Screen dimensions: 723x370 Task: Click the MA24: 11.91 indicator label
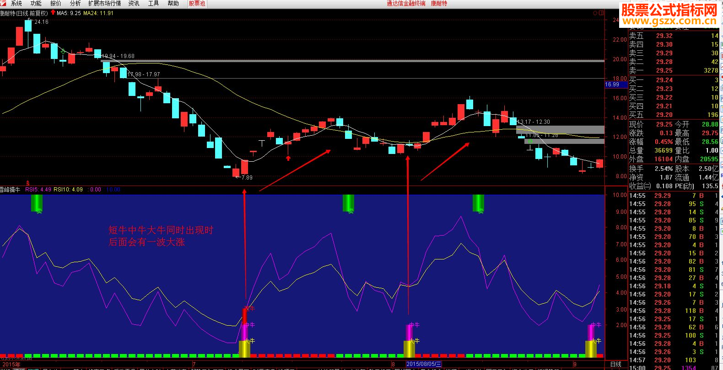98,13
